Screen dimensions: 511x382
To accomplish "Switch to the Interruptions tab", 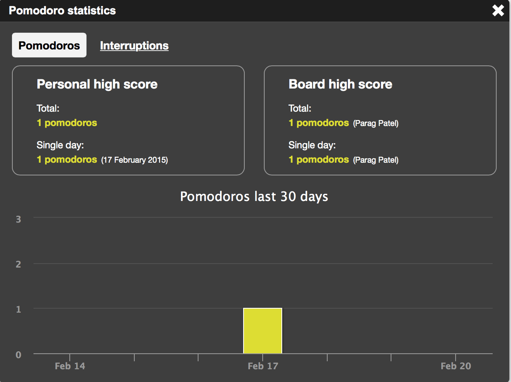I will (x=134, y=45).
